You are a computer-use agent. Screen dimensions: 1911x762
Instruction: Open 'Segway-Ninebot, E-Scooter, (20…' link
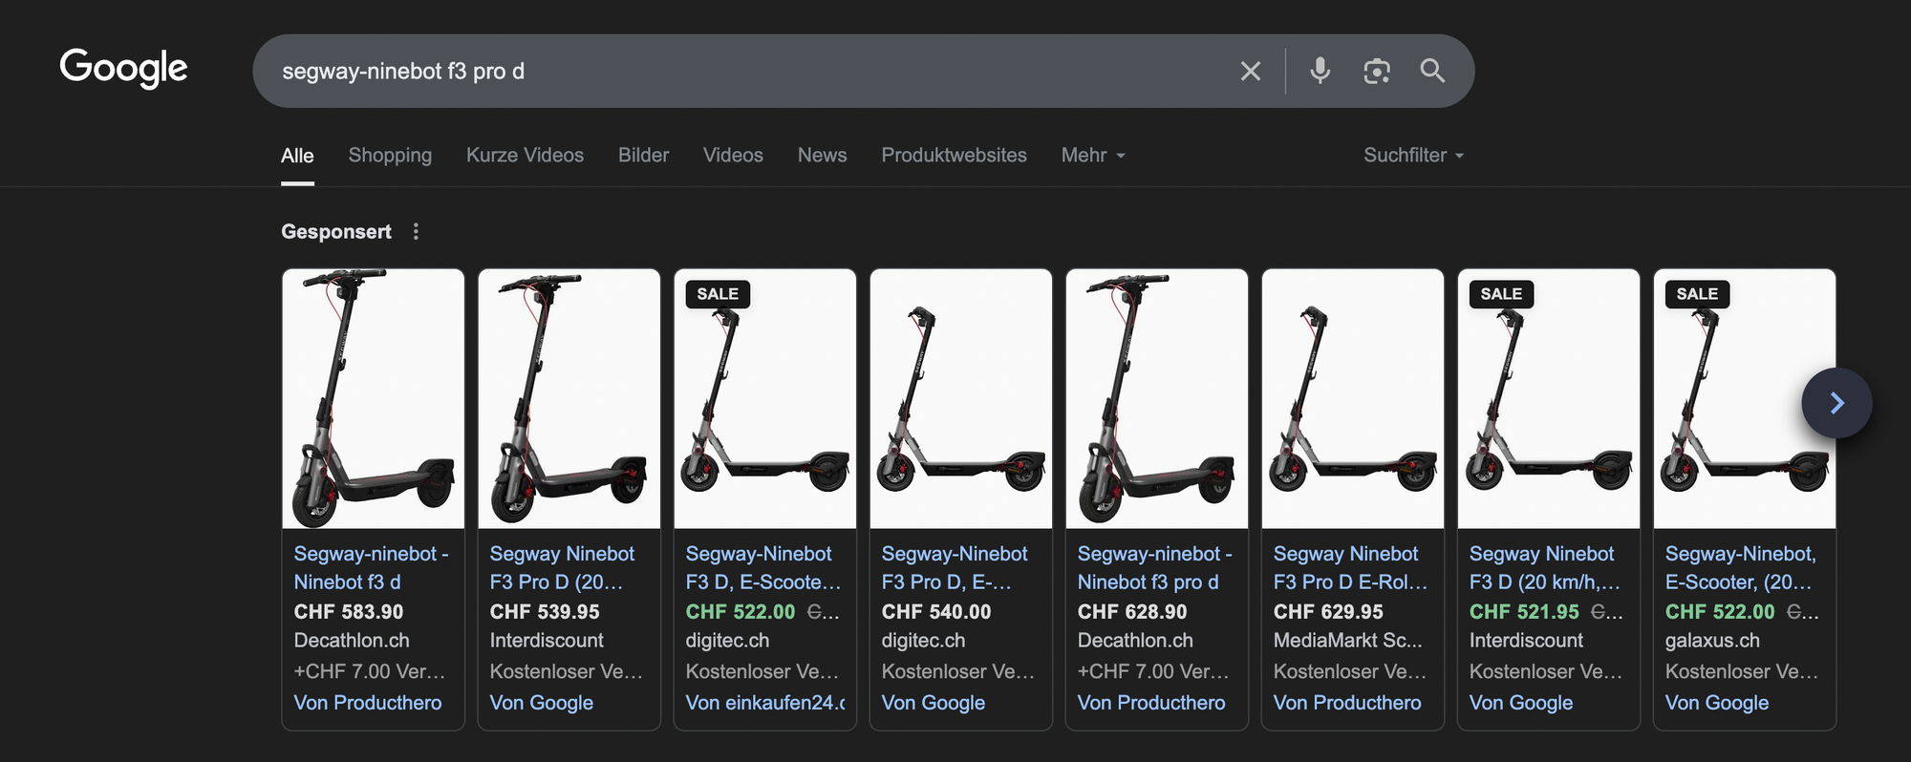(x=1740, y=568)
